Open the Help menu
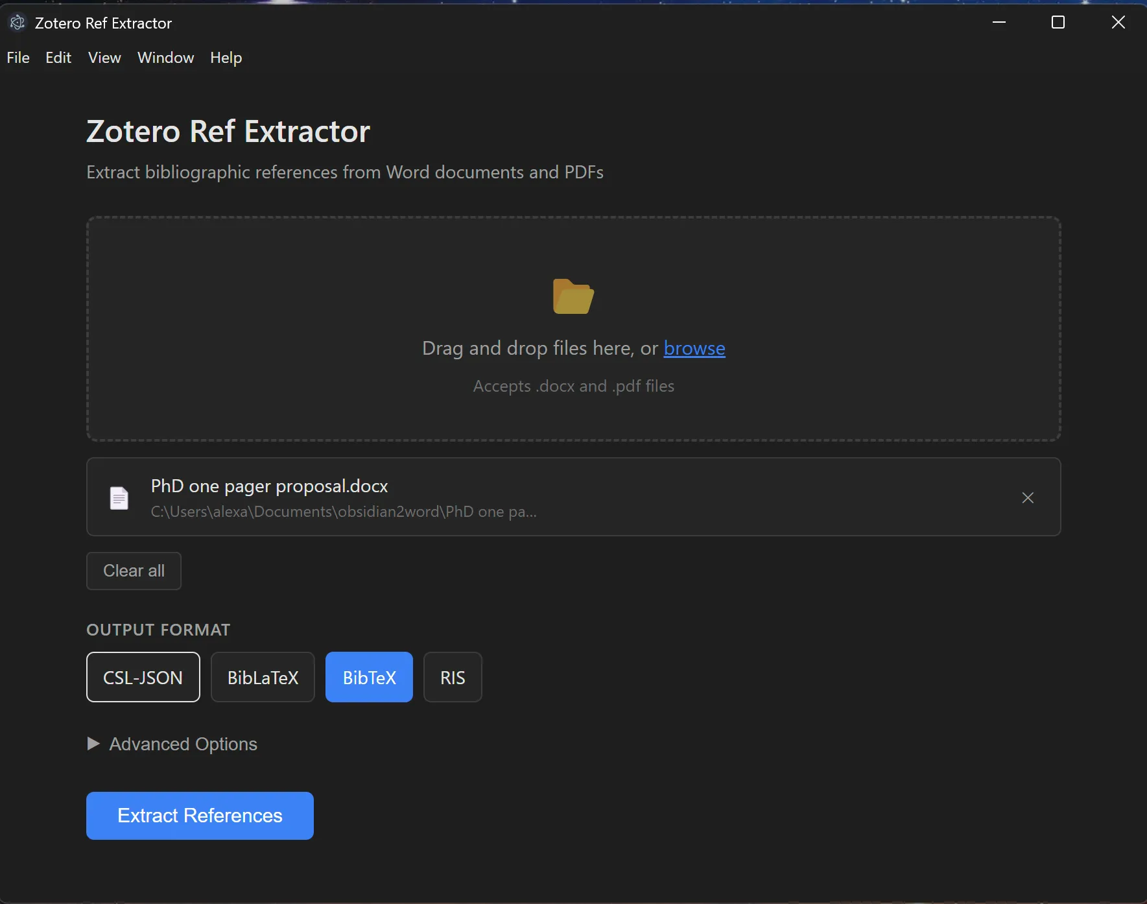 (225, 58)
